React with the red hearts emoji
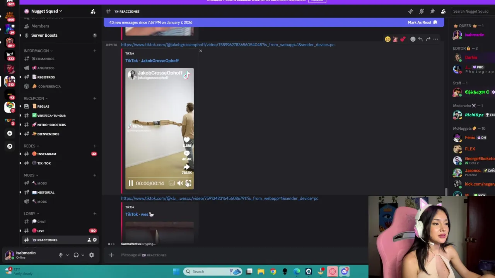 [x=403, y=39]
